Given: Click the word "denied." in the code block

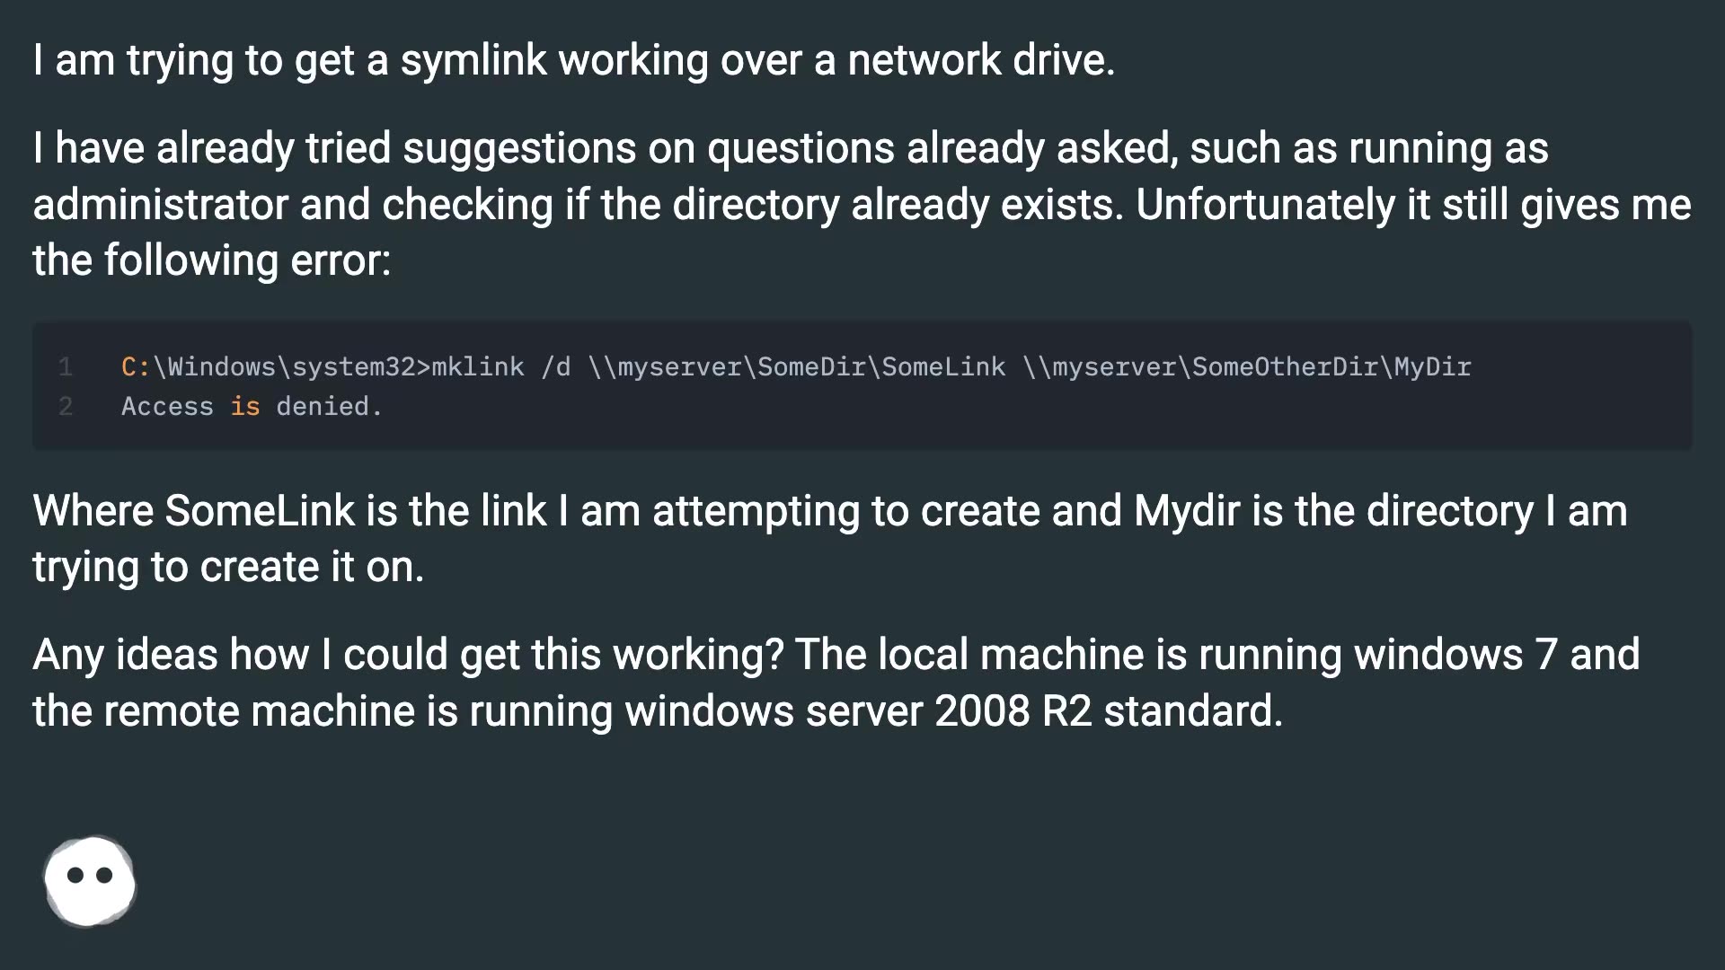Looking at the screenshot, I should (x=329, y=407).
